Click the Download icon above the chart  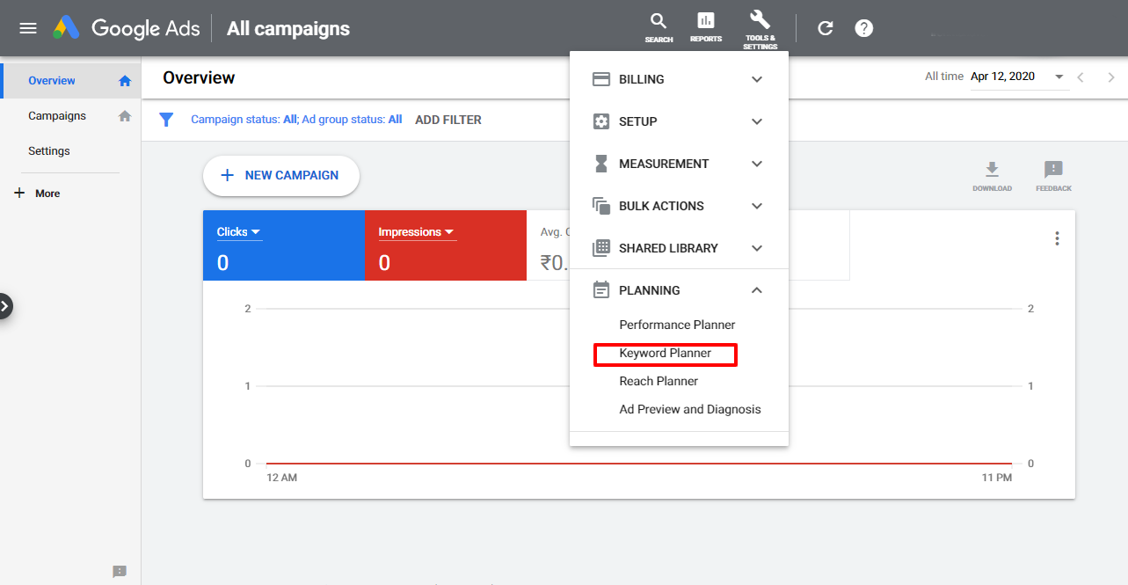[x=992, y=169]
